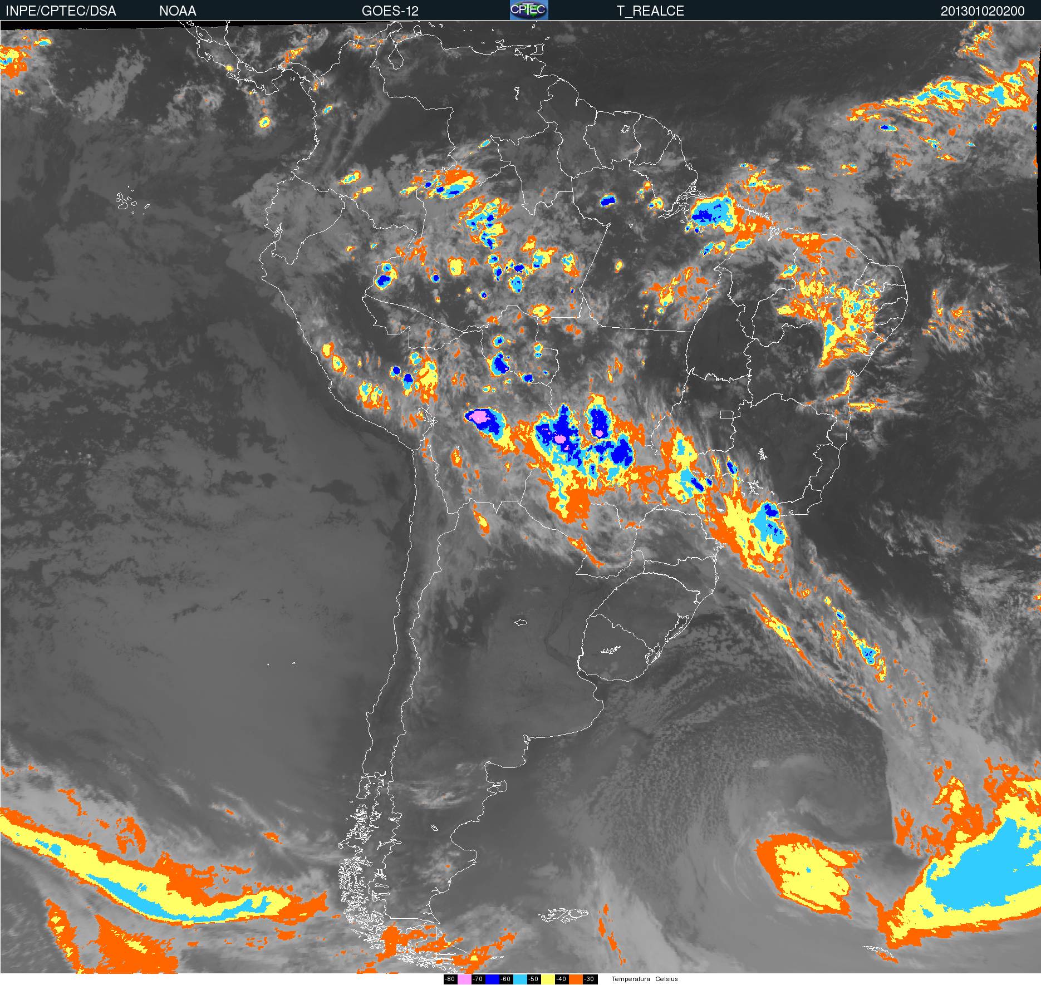The height and width of the screenshot is (985, 1041).
Task: Click the dark blue legend color swatch
Action: pos(493,979)
